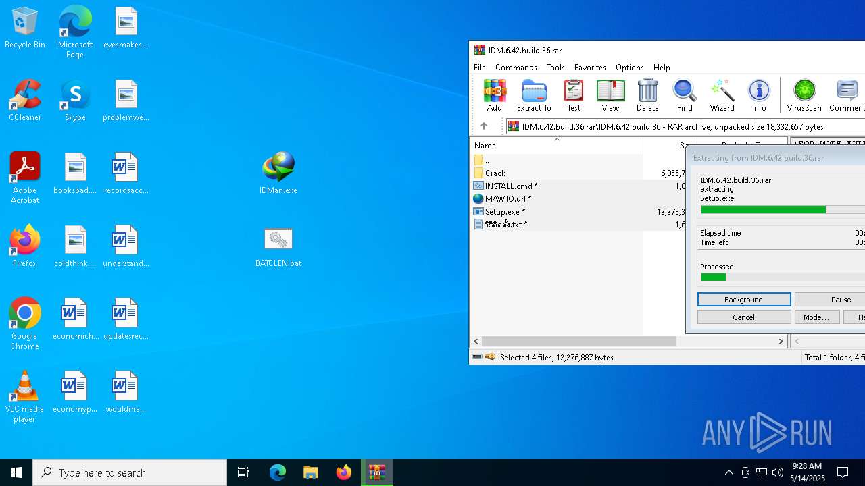Open the notification center icon
This screenshot has height=486, width=865.
pos(843,473)
